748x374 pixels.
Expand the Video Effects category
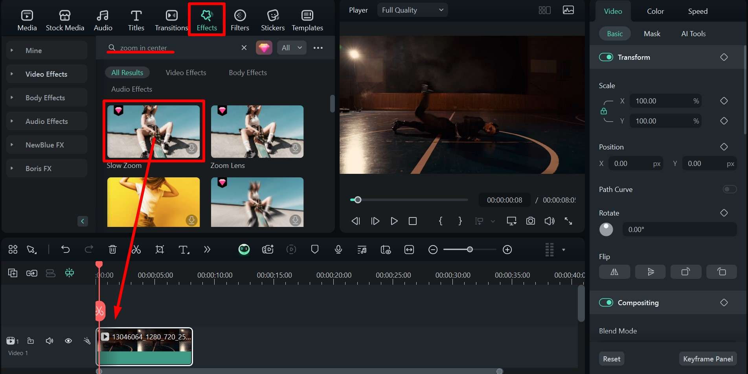(46, 74)
